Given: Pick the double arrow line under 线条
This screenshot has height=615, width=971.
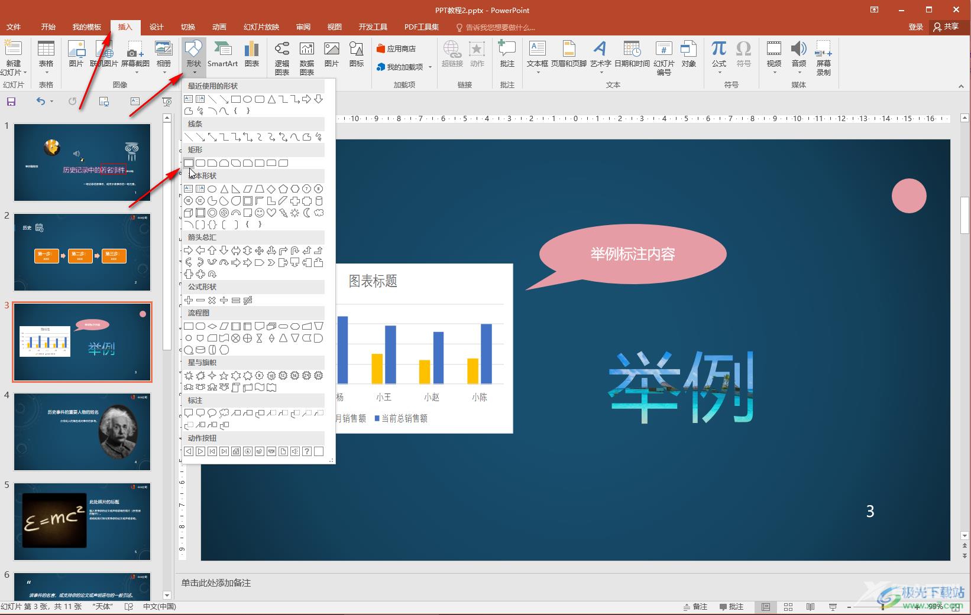Looking at the screenshot, I should [212, 137].
